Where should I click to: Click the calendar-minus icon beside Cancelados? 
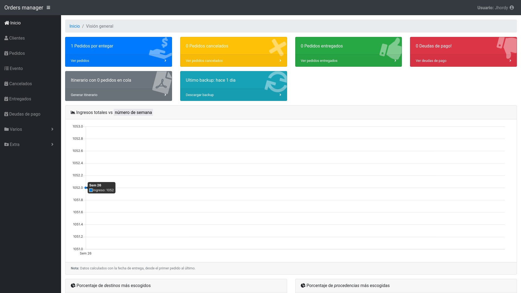click(6, 84)
